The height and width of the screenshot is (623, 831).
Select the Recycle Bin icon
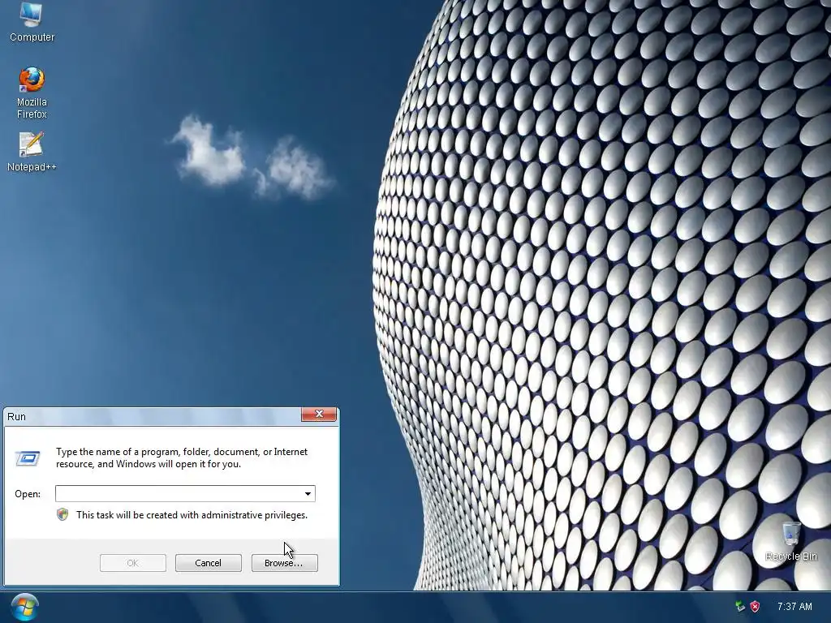point(790,541)
